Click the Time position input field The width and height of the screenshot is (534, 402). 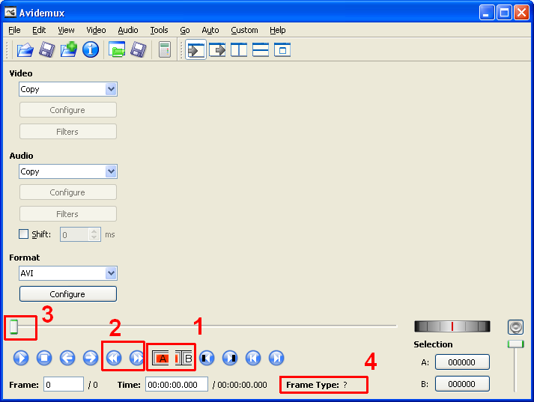click(177, 385)
